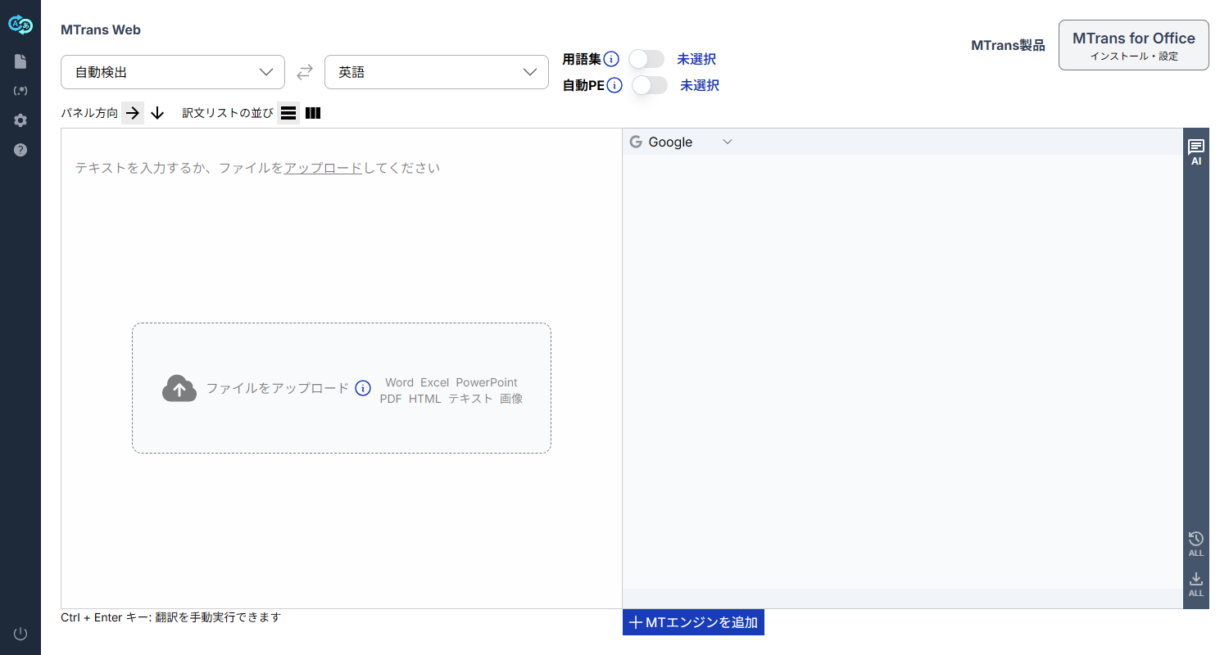Expand the 自動検出 source language dropdown

[x=173, y=72]
